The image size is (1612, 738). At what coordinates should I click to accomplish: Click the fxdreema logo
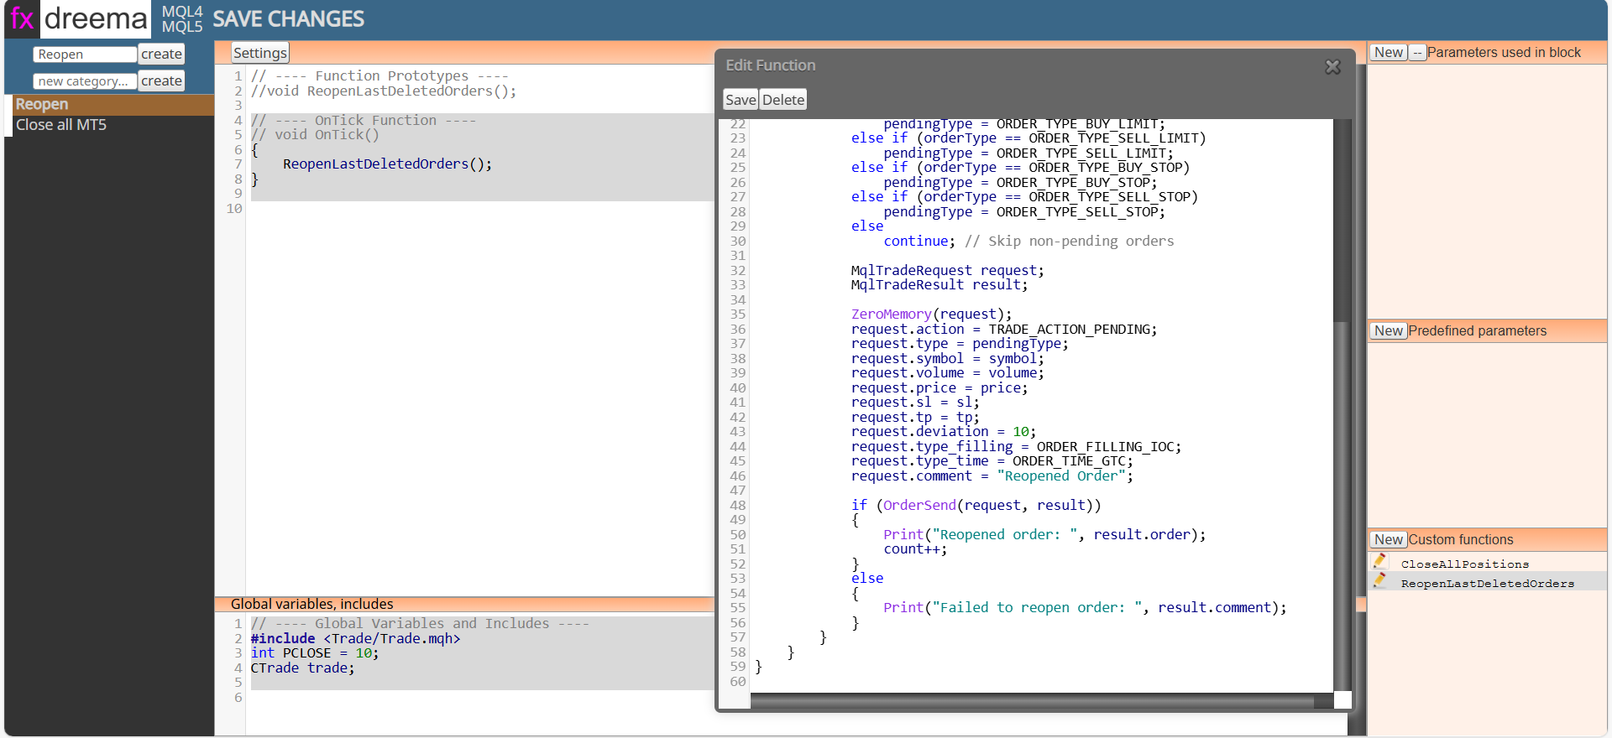pos(77,18)
